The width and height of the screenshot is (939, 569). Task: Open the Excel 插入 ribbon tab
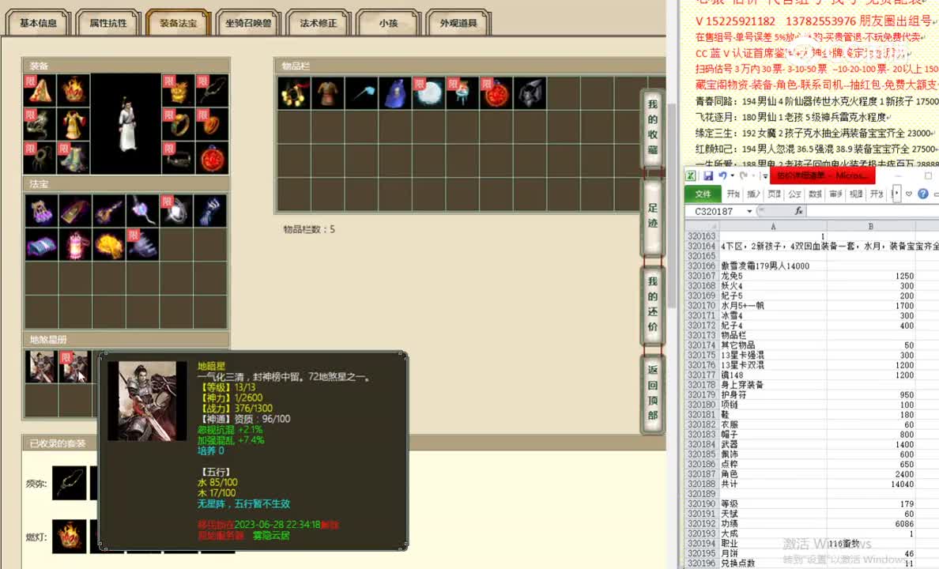[x=753, y=194]
